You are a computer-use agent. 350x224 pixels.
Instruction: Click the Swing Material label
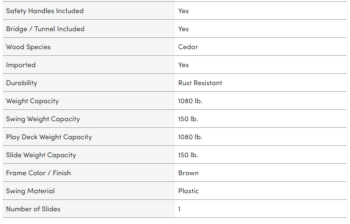click(x=30, y=191)
